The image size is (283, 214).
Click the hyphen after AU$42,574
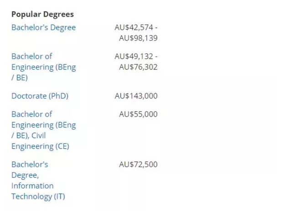tap(156, 27)
